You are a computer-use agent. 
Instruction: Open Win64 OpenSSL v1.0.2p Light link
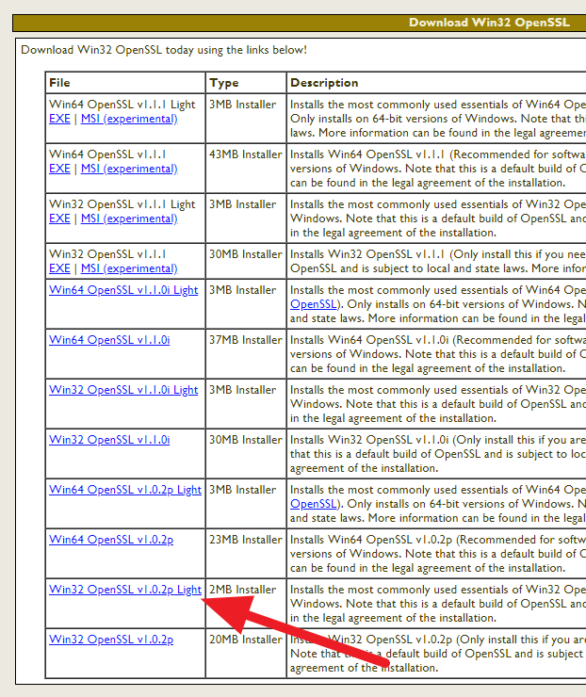click(125, 490)
